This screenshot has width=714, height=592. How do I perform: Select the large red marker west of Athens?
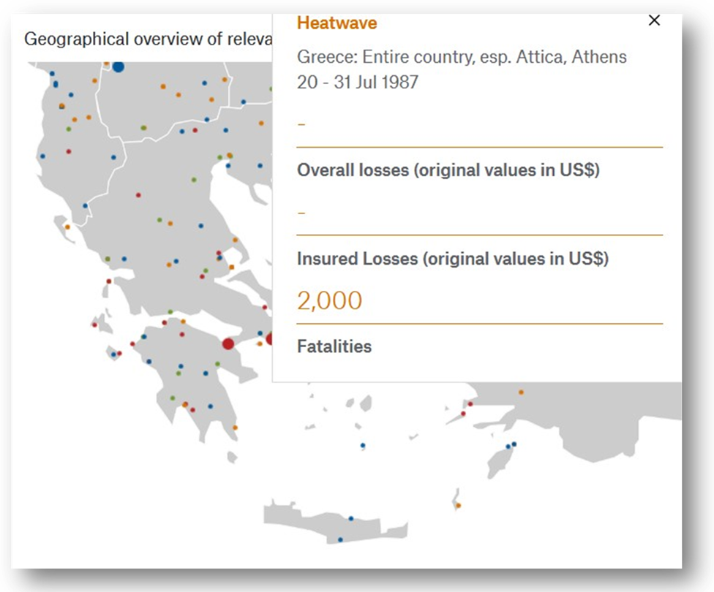tap(228, 344)
